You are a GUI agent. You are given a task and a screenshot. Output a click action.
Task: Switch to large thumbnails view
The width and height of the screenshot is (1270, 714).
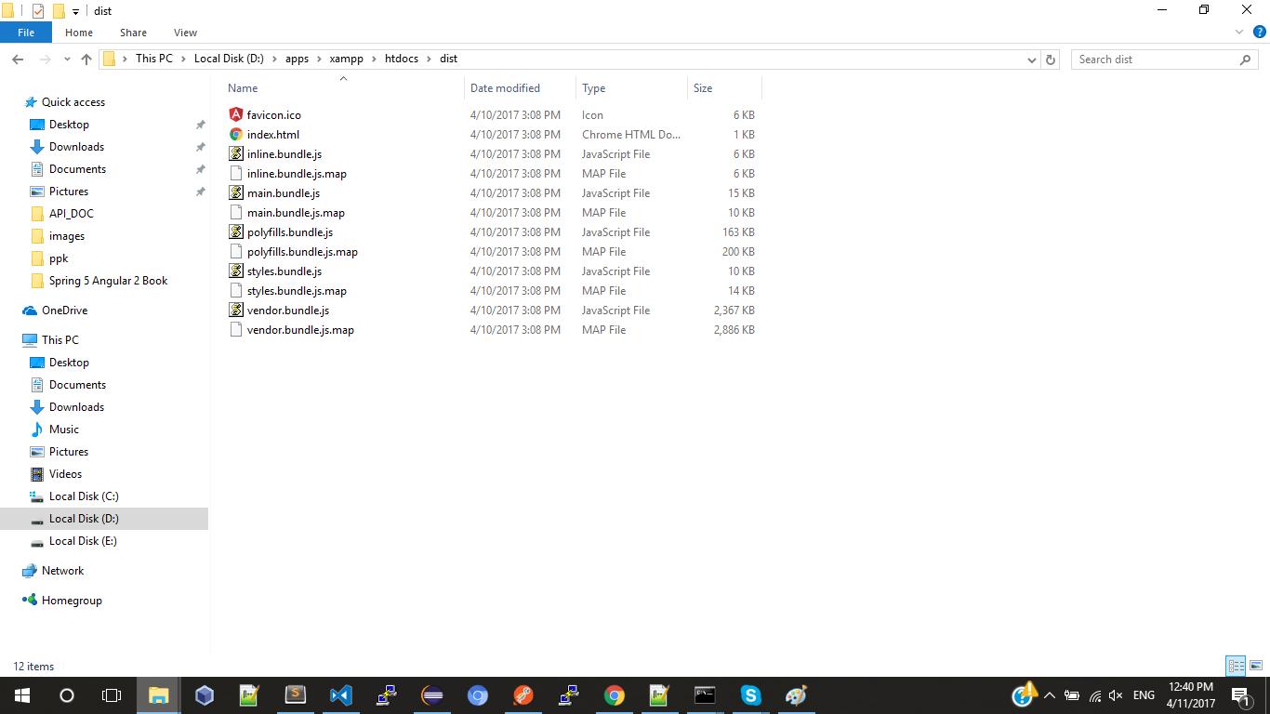1255,666
